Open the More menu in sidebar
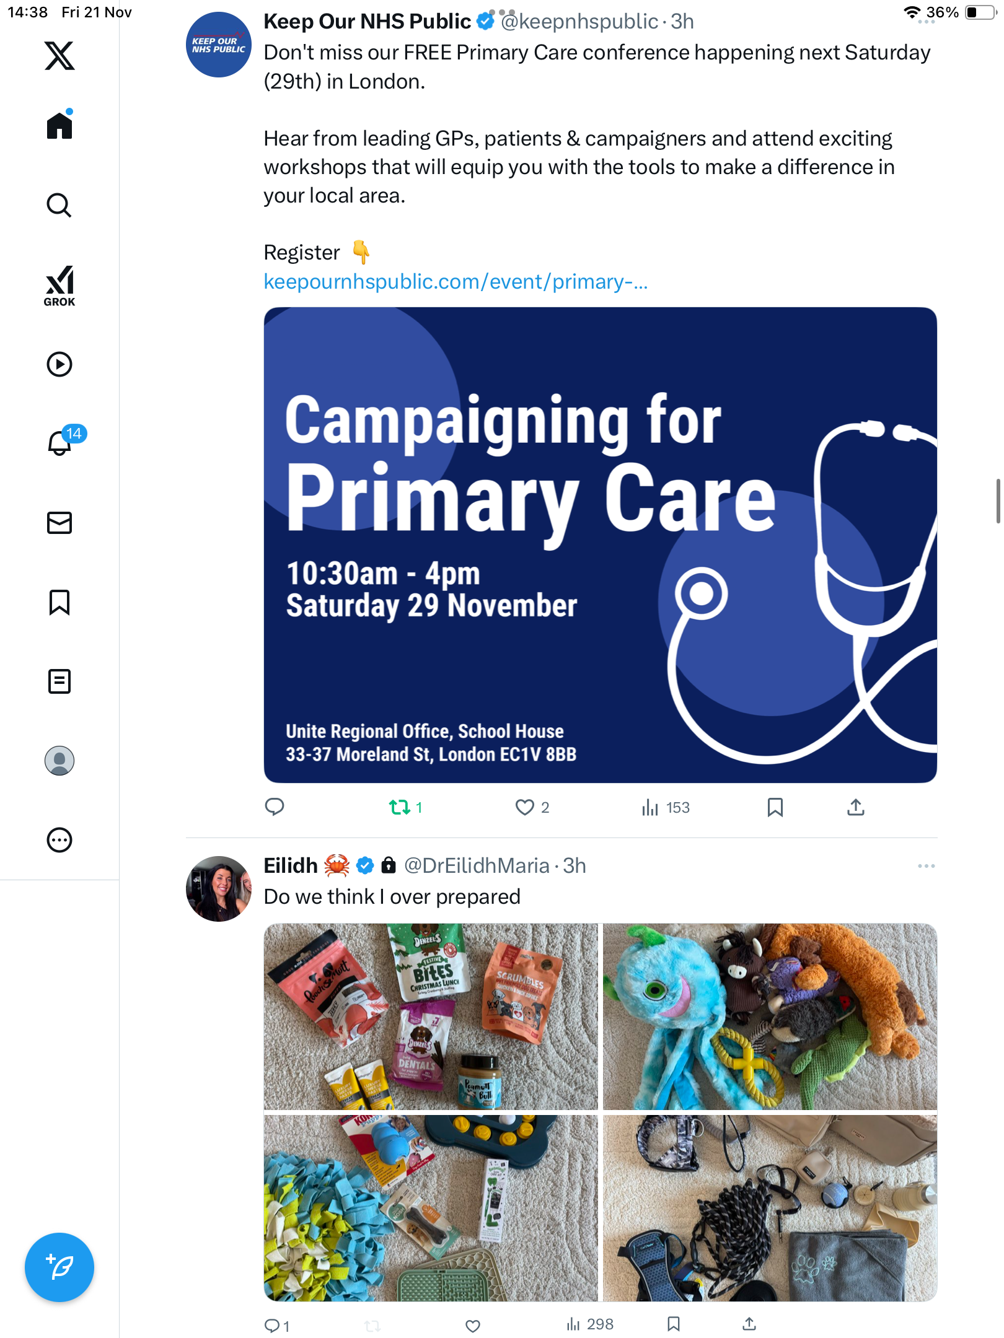1004x1338 pixels. click(59, 840)
